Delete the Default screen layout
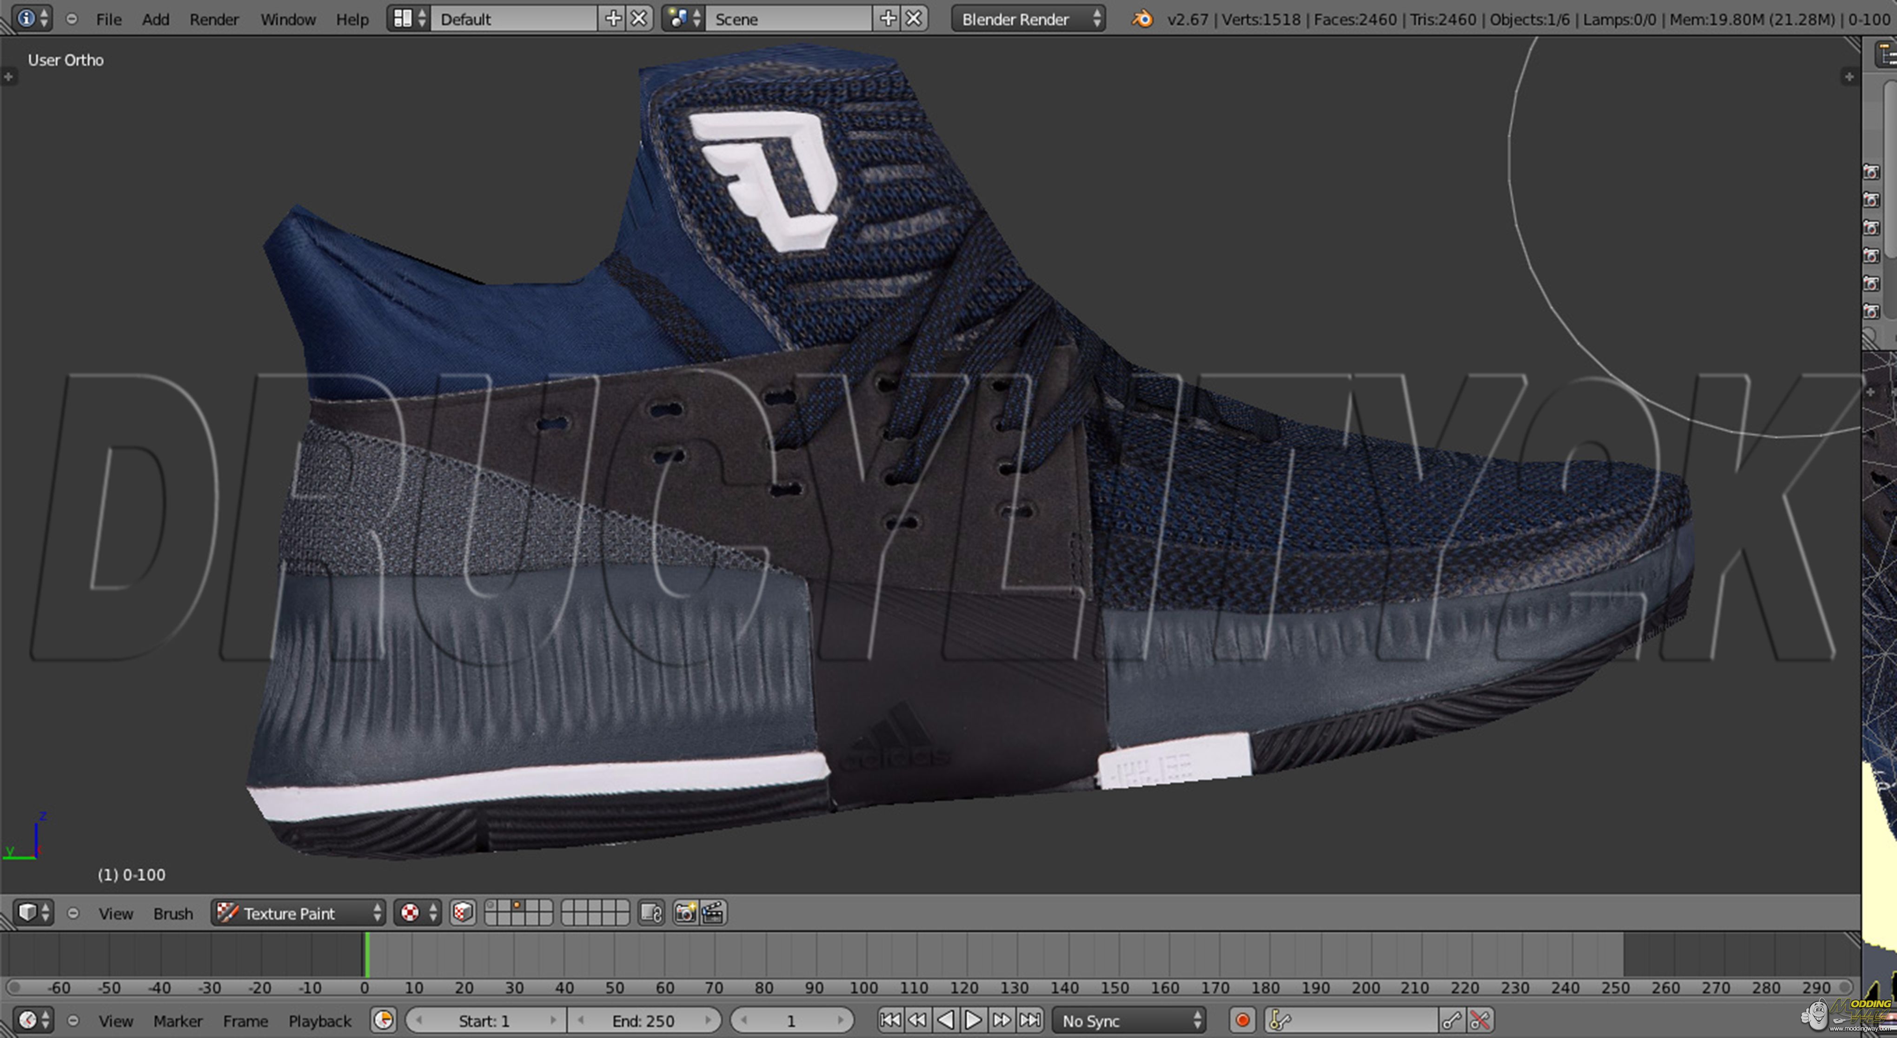Image resolution: width=1897 pixels, height=1038 pixels. (x=639, y=19)
